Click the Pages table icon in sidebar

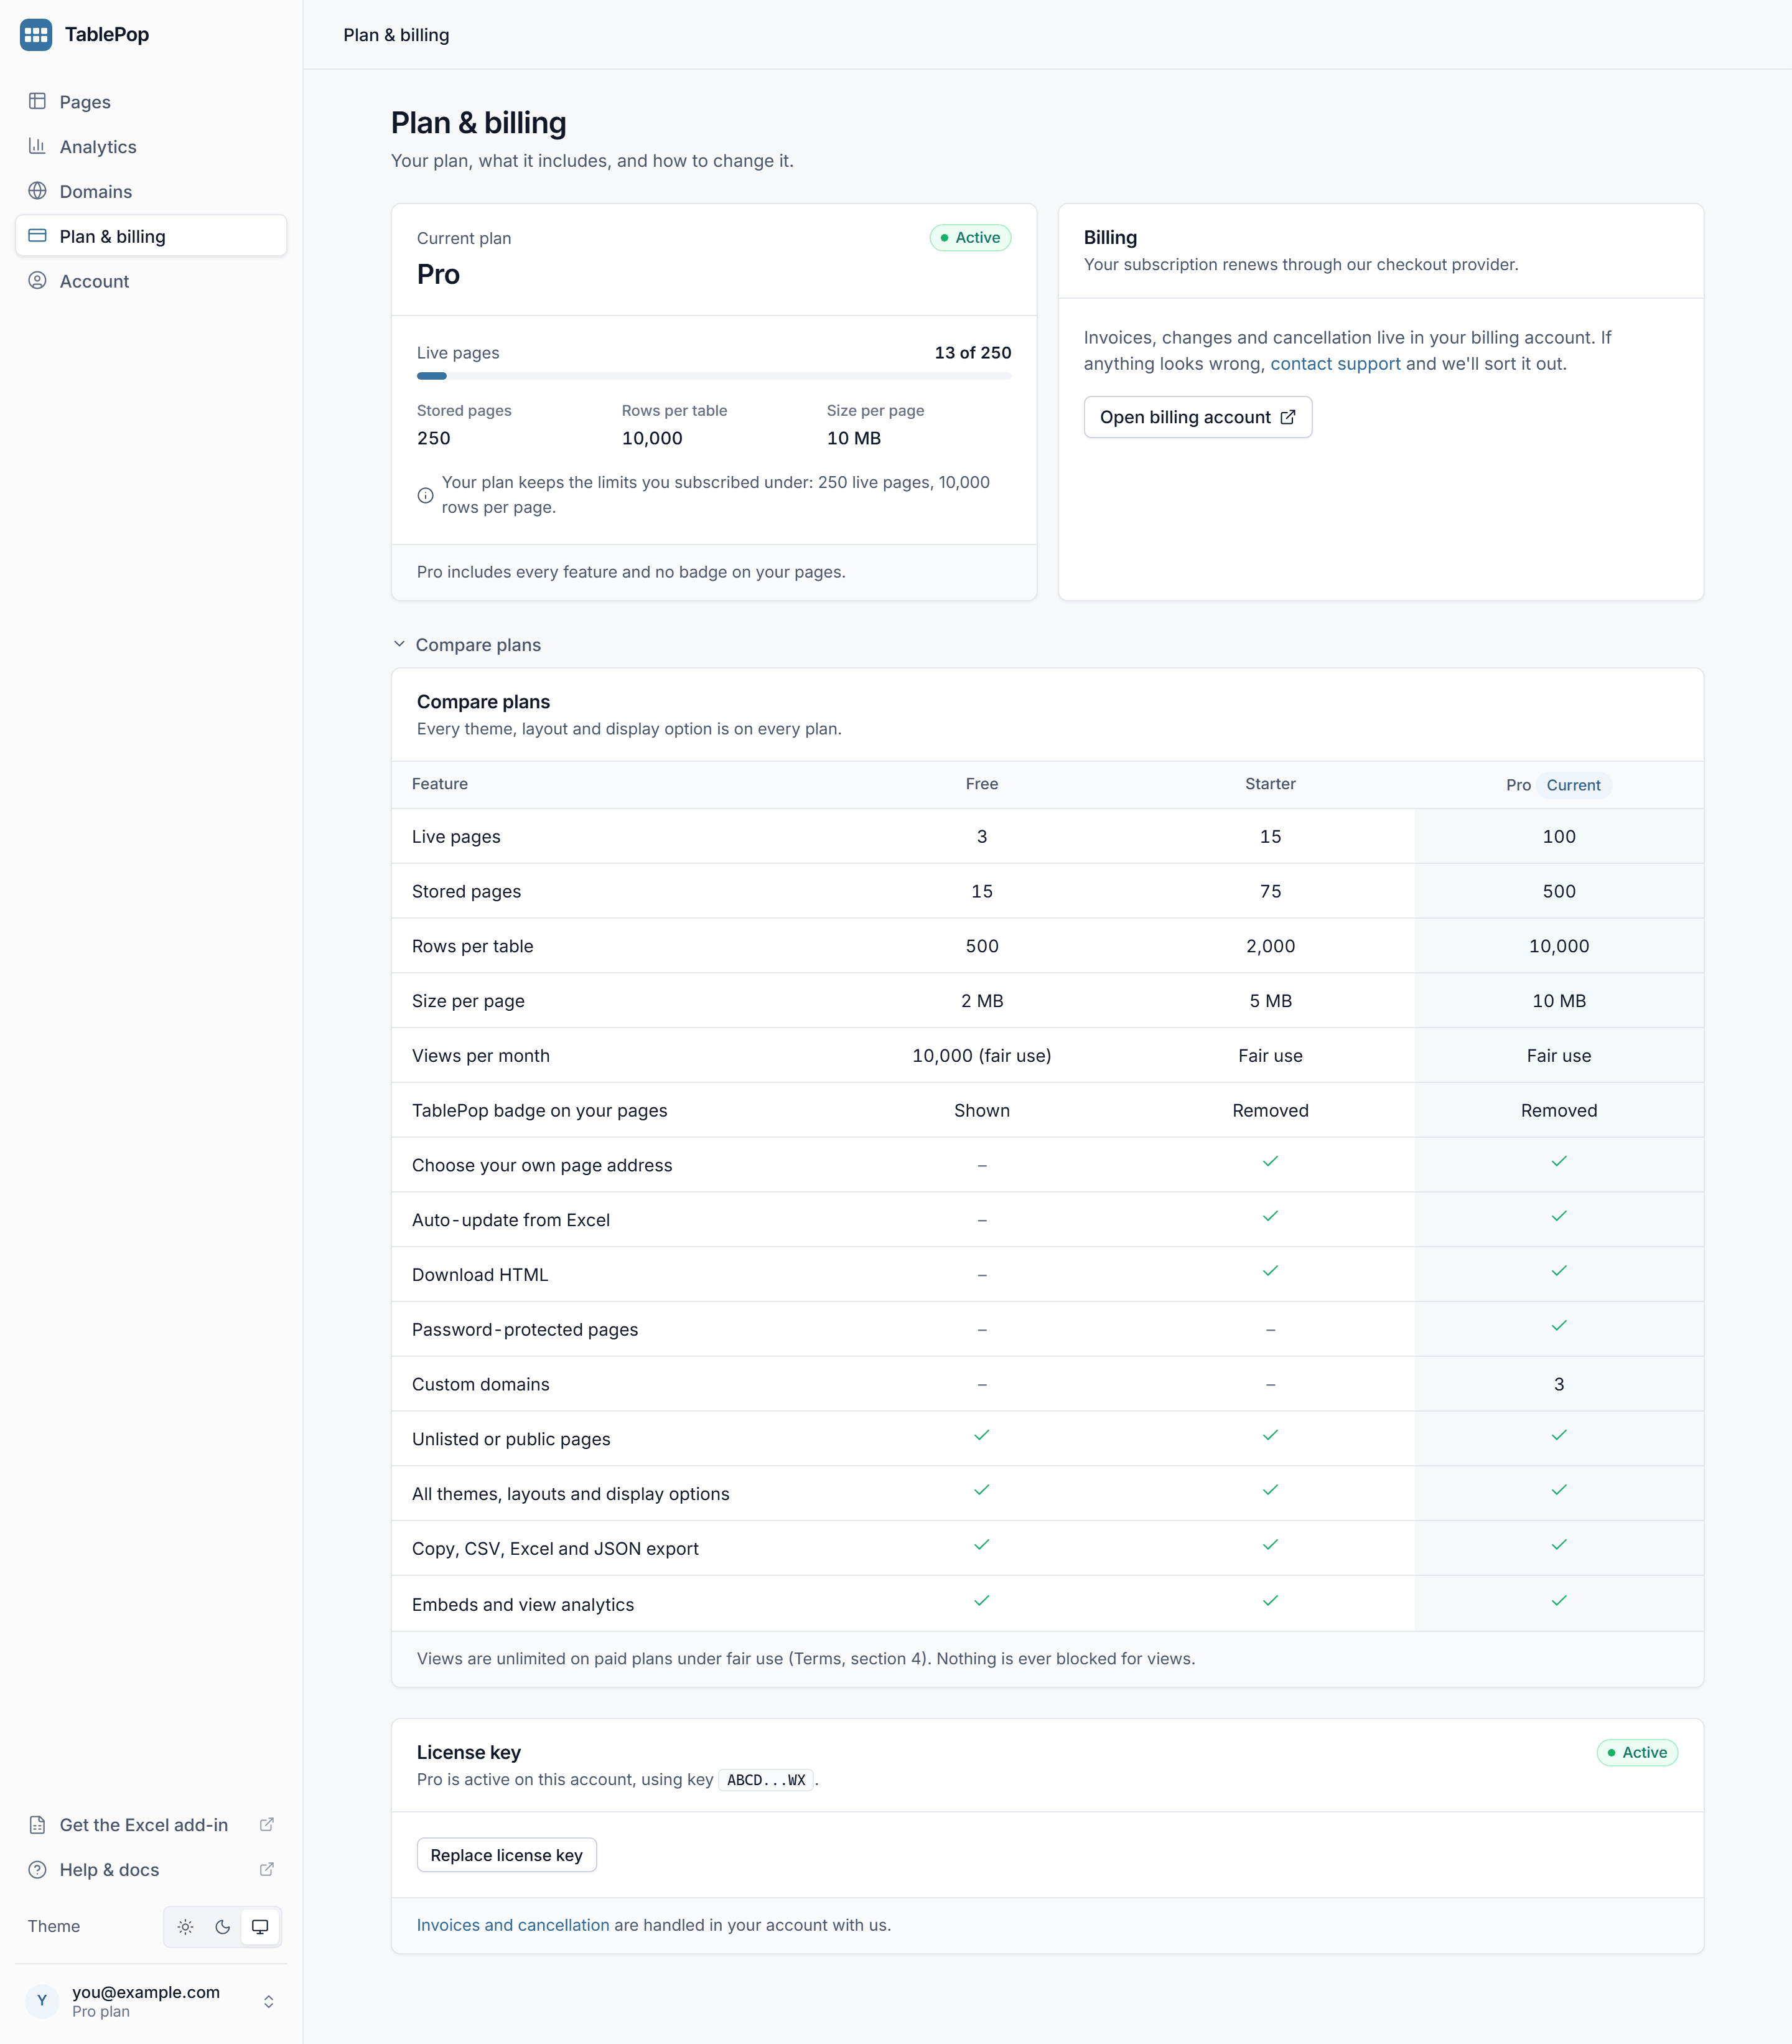[x=37, y=101]
